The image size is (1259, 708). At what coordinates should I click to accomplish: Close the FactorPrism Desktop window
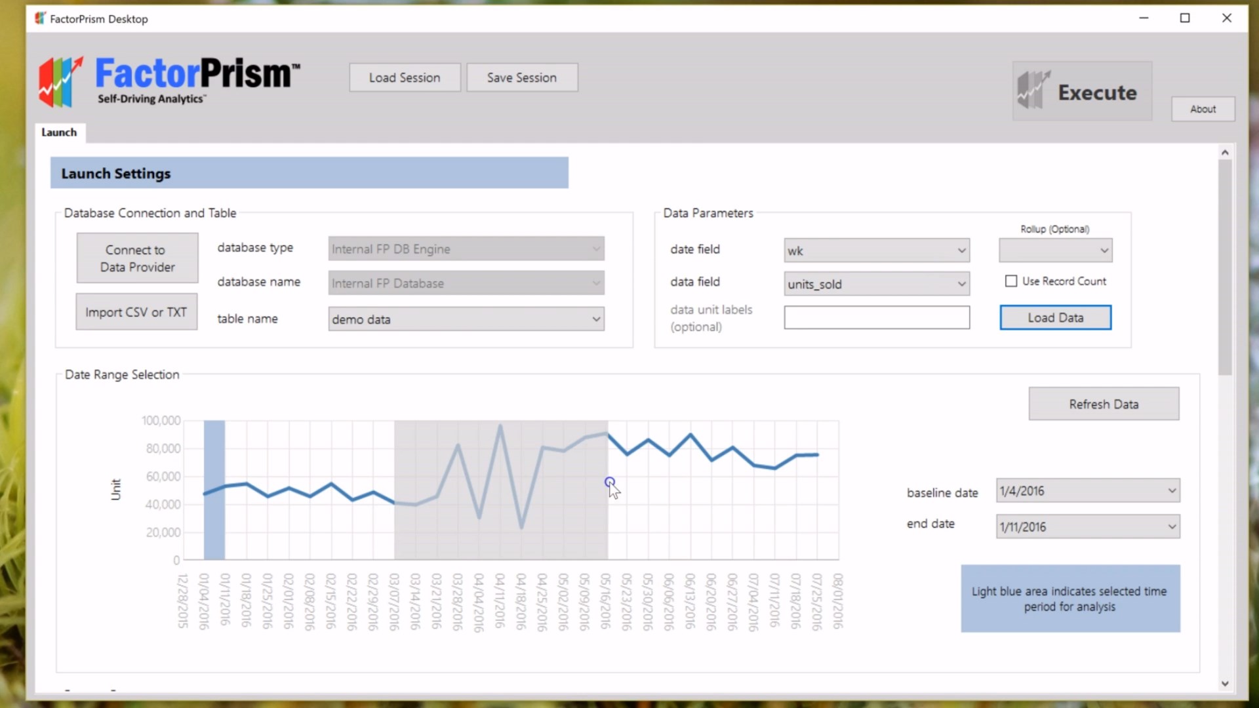[1226, 18]
